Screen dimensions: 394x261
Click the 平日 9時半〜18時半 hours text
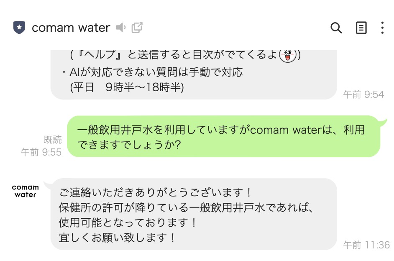(127, 87)
